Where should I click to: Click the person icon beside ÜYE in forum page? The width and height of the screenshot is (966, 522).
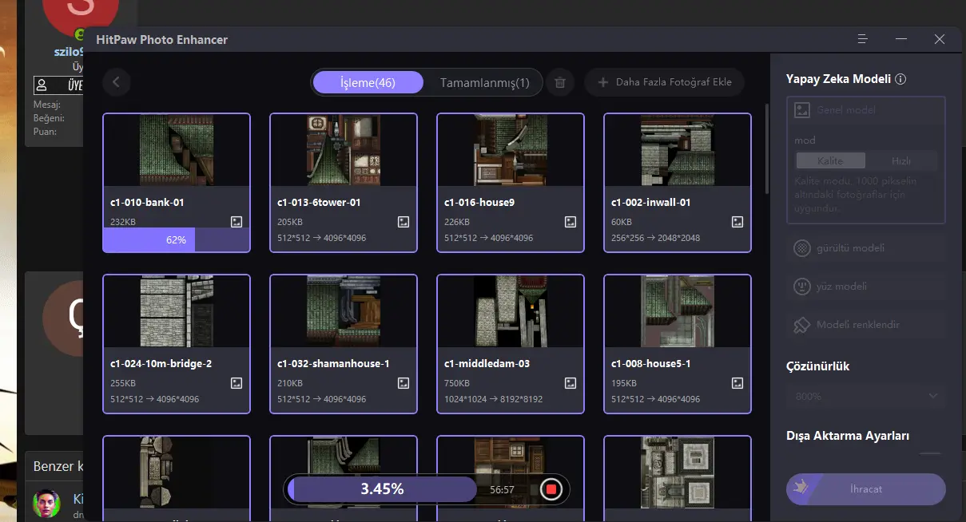42,85
